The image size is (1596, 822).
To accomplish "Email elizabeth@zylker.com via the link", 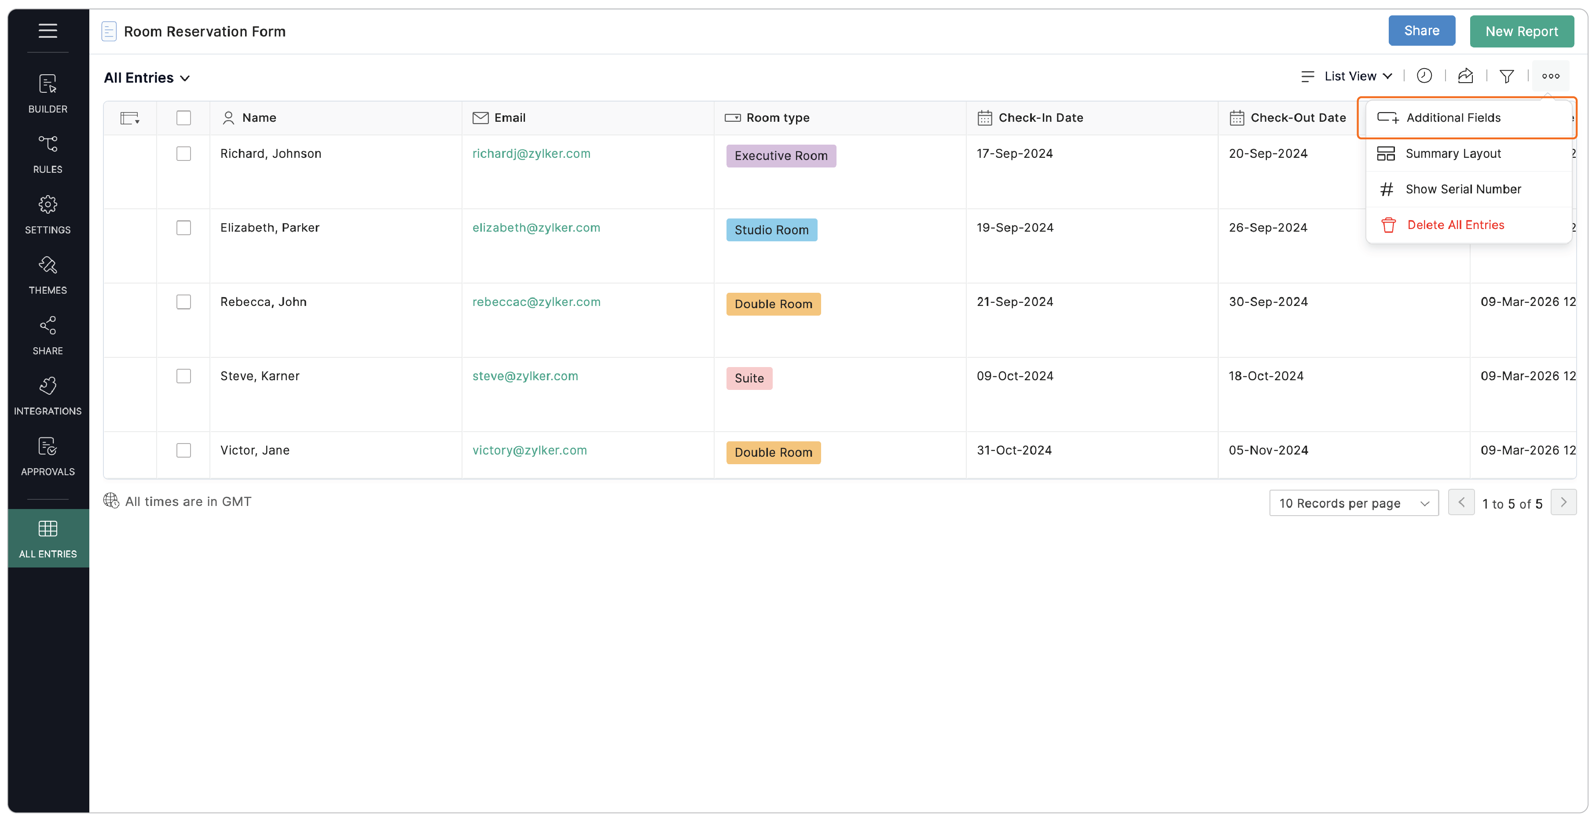I will pyautogui.click(x=536, y=227).
